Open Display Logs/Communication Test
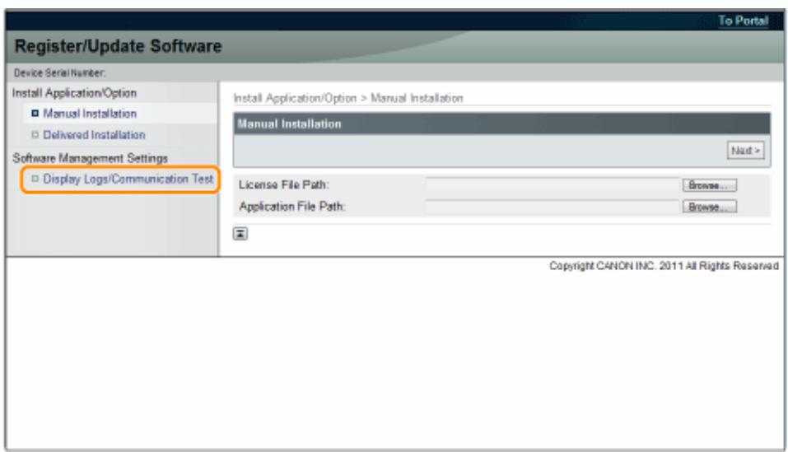Image resolution: width=788 pixels, height=452 pixels. (128, 179)
